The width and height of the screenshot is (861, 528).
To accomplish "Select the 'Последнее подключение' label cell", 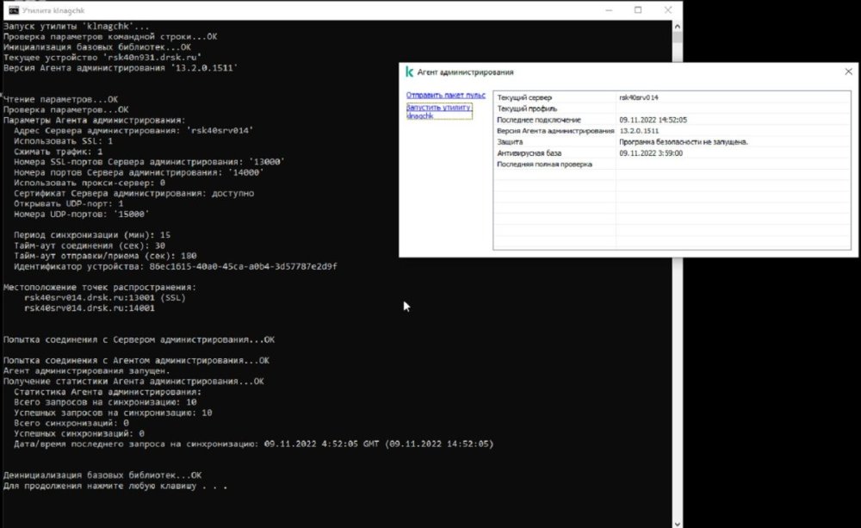I will pyautogui.click(x=554, y=119).
